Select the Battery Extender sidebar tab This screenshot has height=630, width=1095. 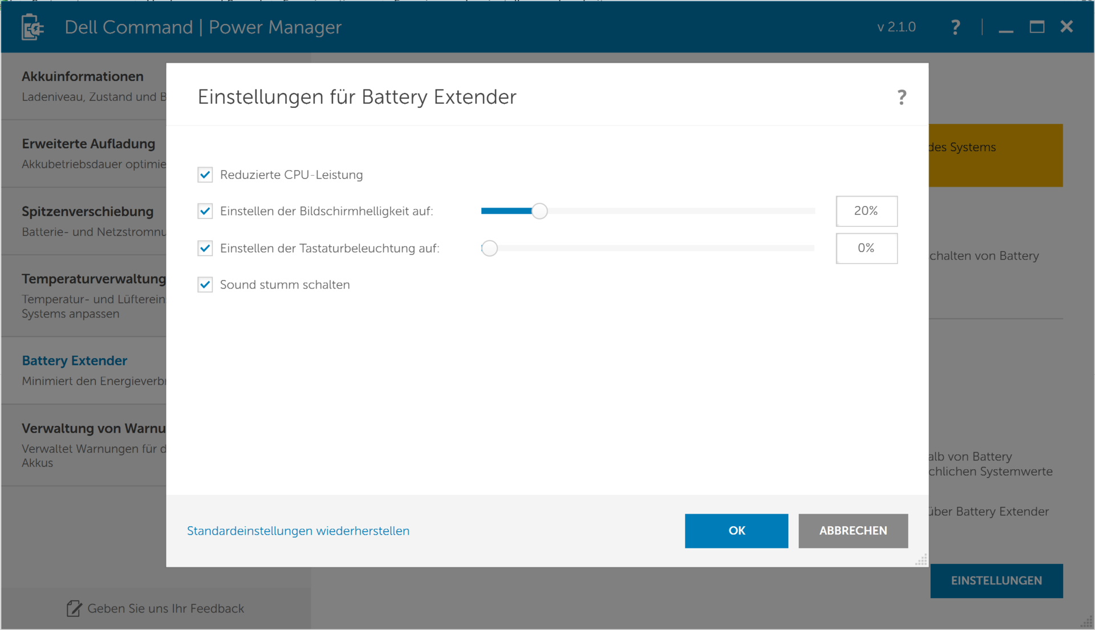click(84, 371)
